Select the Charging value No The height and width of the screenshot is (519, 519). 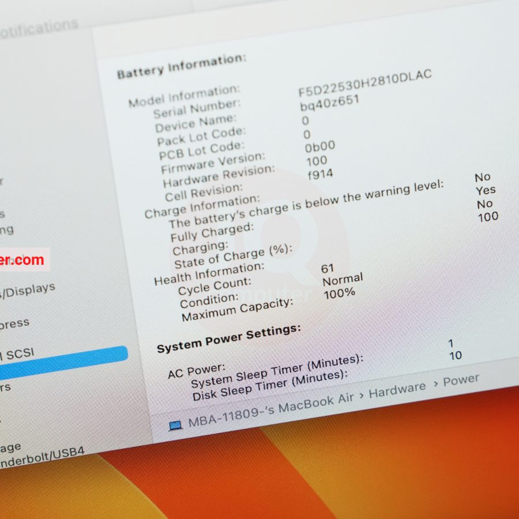click(x=485, y=204)
